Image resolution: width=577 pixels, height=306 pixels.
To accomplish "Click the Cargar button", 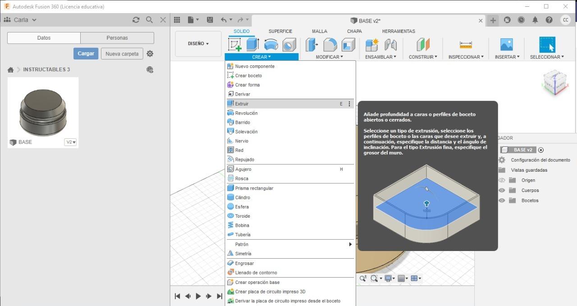I will pos(86,54).
